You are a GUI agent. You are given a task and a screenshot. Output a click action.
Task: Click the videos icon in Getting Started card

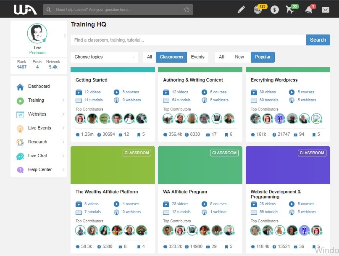pos(79,92)
